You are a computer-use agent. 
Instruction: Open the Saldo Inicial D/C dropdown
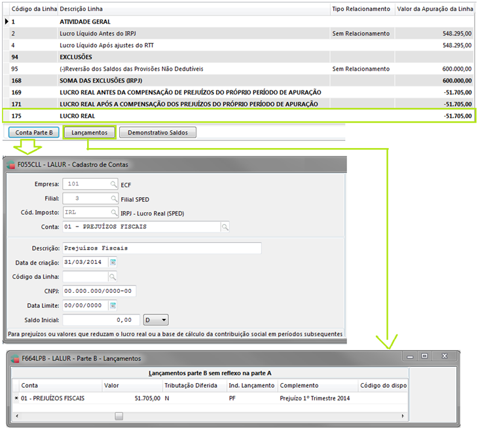coord(156,320)
